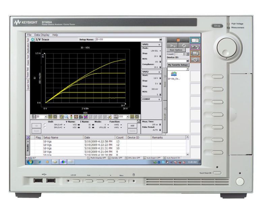Screen dimensions: 260x207
Task: Switch to the Classic Test tab
Action: (x=28, y=60)
